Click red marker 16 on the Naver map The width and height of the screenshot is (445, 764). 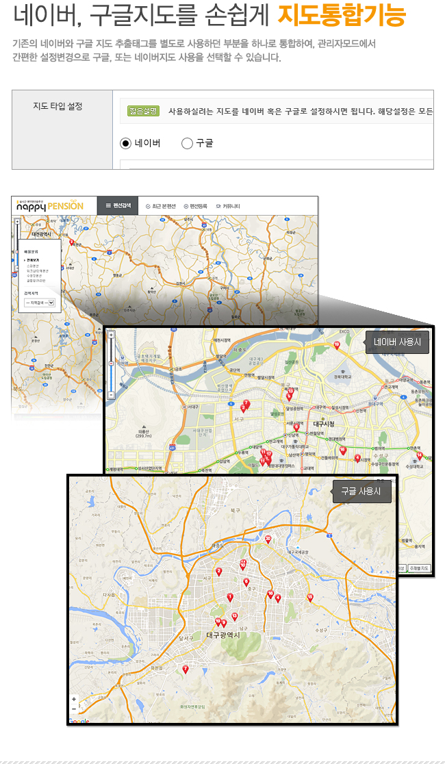(x=342, y=450)
